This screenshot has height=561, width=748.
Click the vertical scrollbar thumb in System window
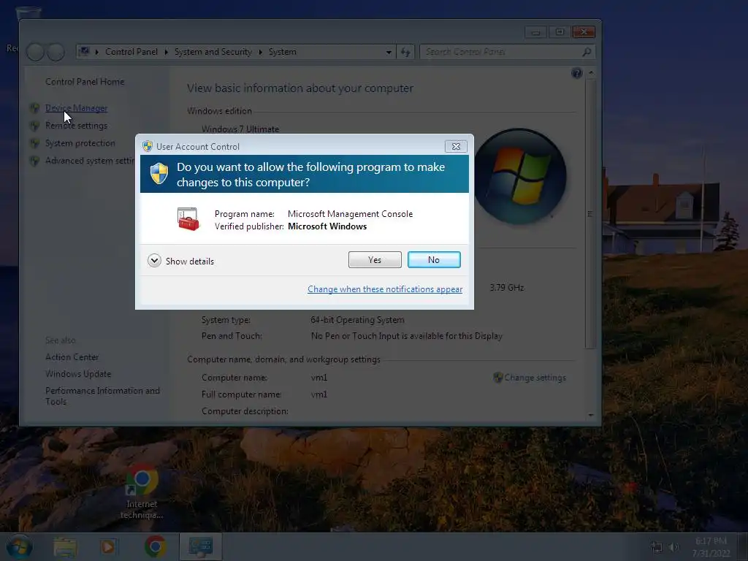pyautogui.click(x=590, y=214)
